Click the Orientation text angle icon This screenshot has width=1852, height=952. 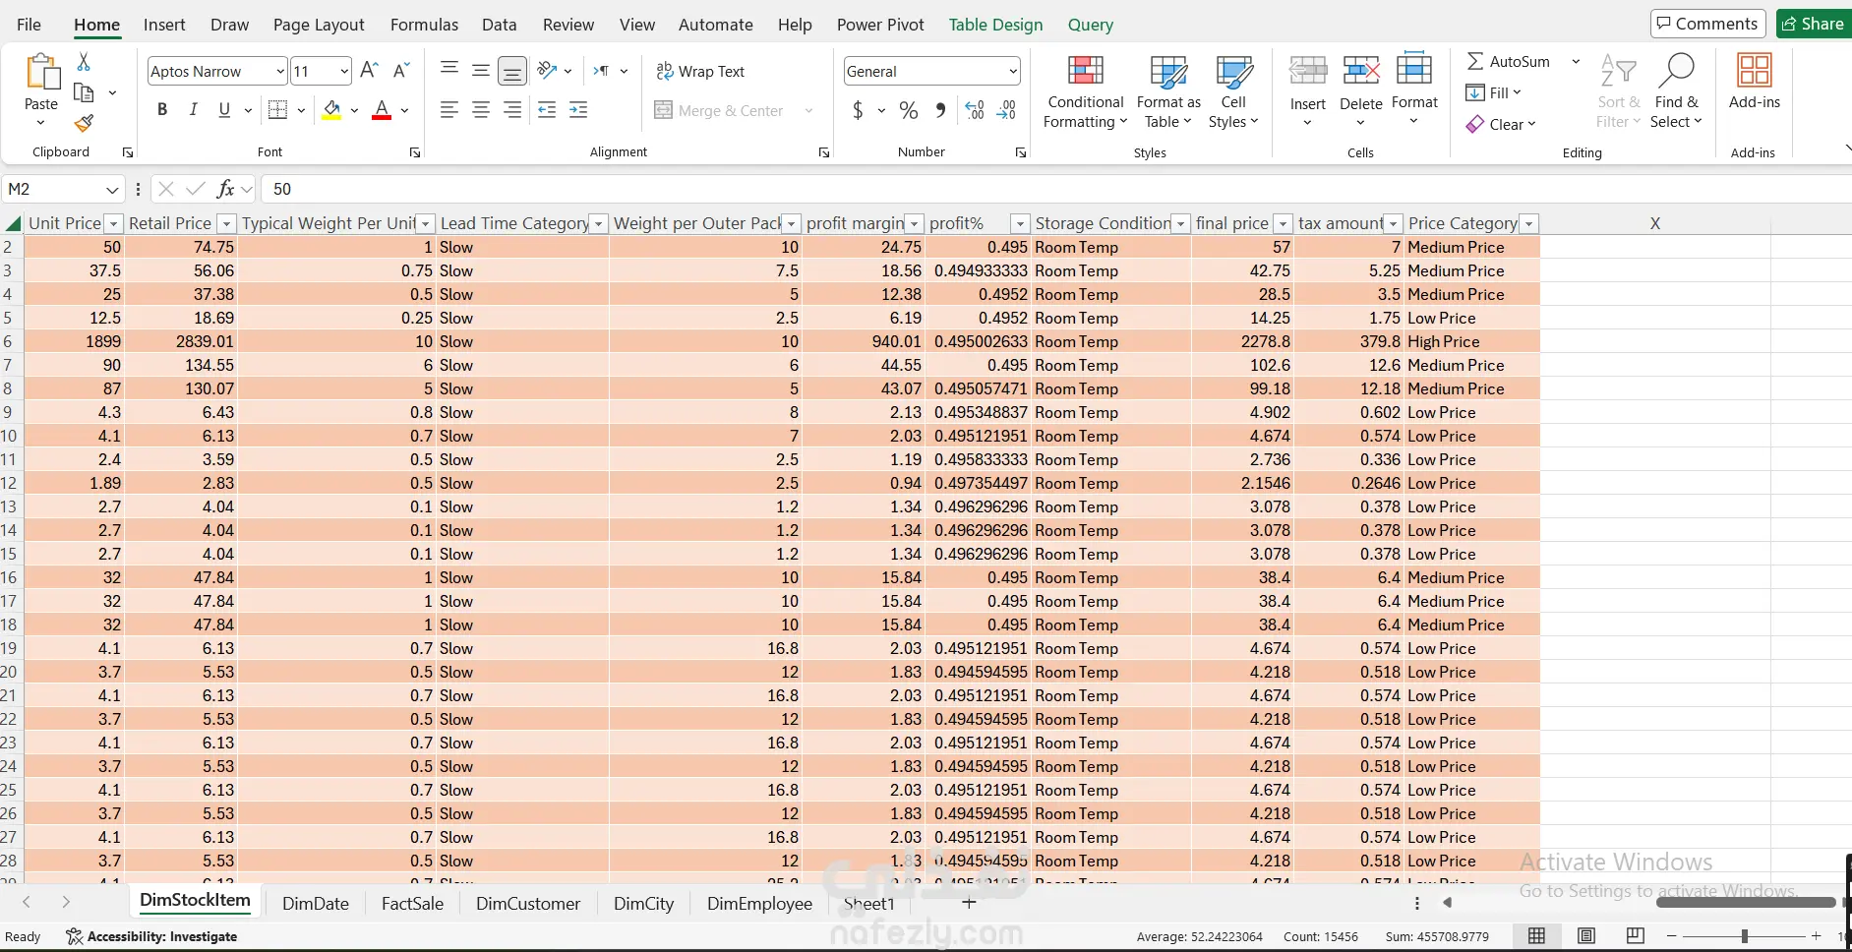pos(548,71)
